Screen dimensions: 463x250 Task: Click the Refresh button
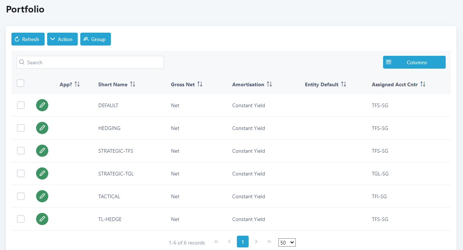coord(28,39)
